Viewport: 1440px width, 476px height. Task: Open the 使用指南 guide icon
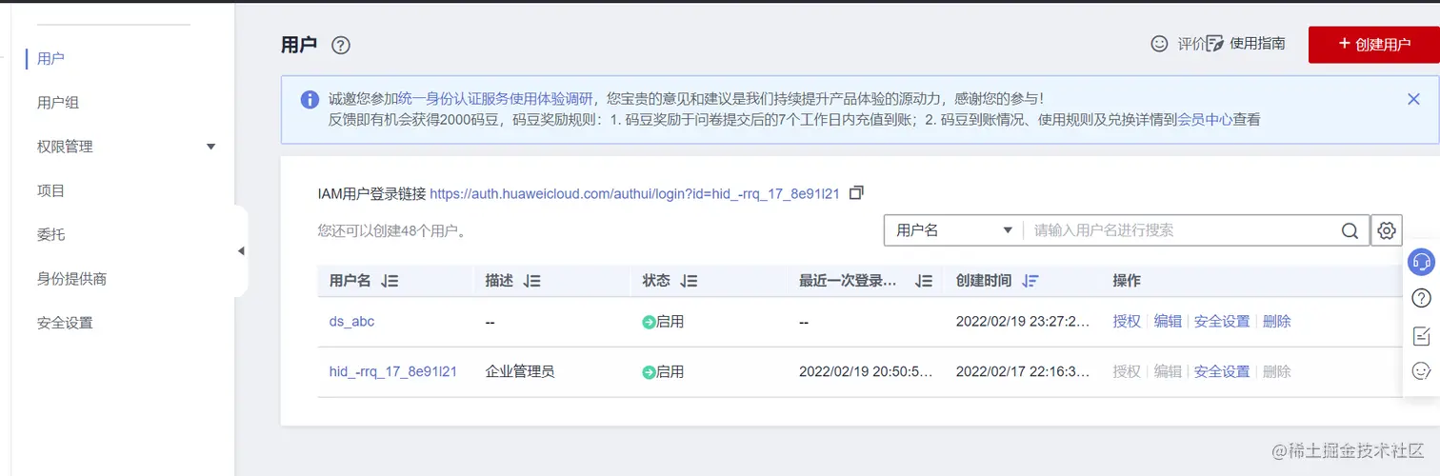1214,44
